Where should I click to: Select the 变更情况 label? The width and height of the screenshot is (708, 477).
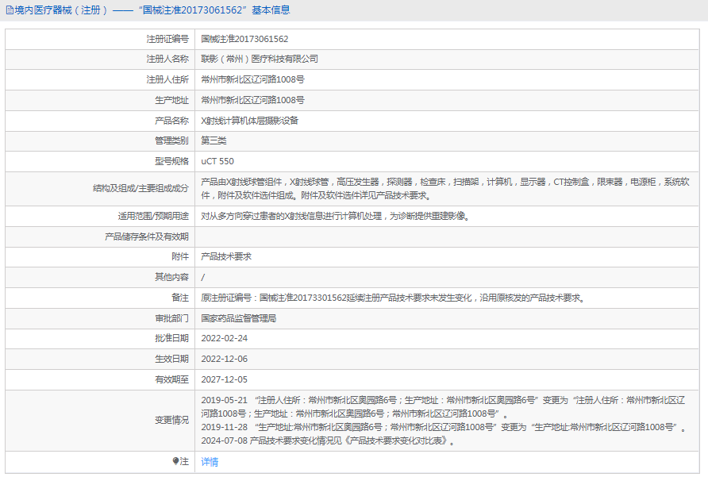pyautogui.click(x=171, y=420)
